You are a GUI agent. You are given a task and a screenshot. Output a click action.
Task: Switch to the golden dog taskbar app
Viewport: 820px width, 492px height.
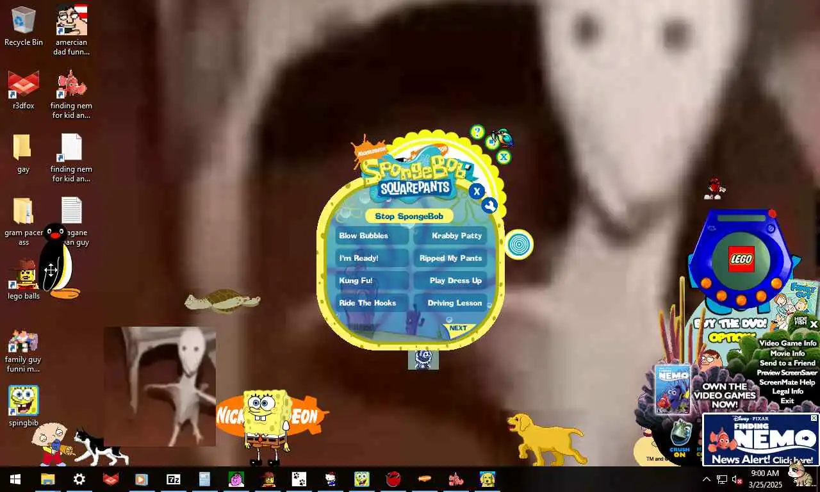(488, 479)
